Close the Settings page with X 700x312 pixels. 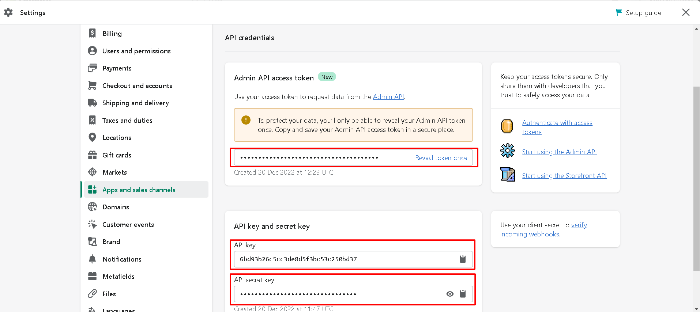(686, 12)
